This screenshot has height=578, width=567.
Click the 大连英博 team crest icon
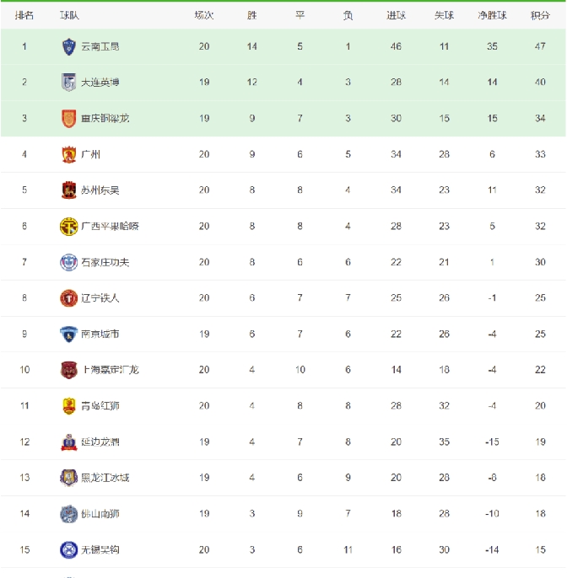point(68,83)
